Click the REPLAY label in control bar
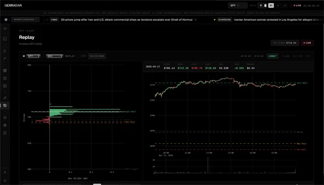The width and height of the screenshot is (324, 185). point(70,56)
